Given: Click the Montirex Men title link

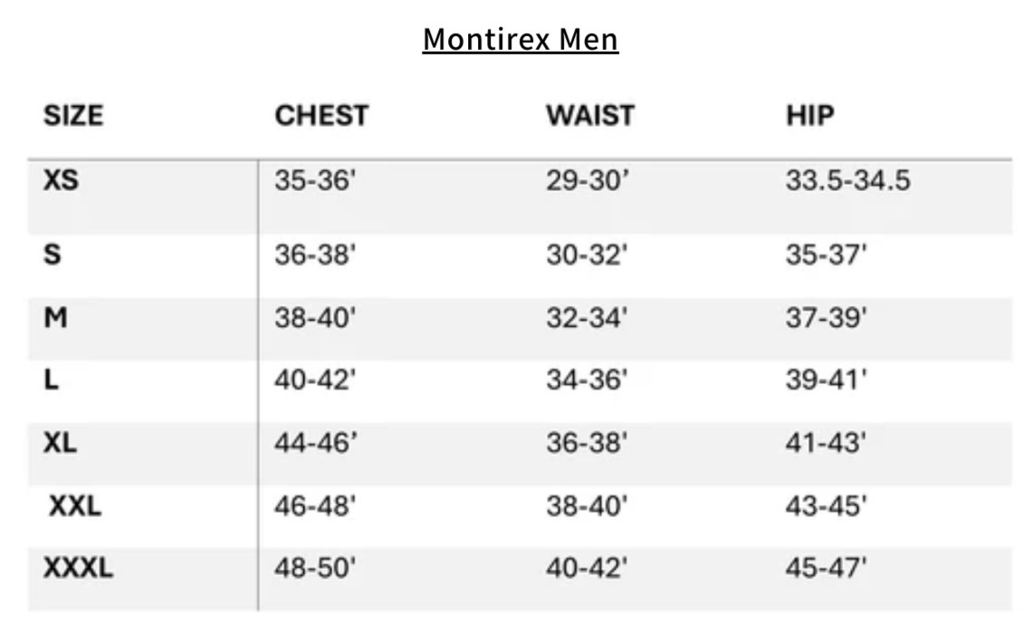Looking at the screenshot, I should pyautogui.click(x=521, y=40).
